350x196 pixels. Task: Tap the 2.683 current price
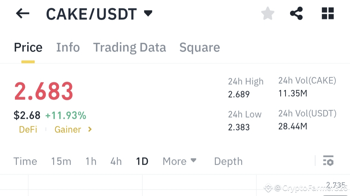(x=44, y=91)
